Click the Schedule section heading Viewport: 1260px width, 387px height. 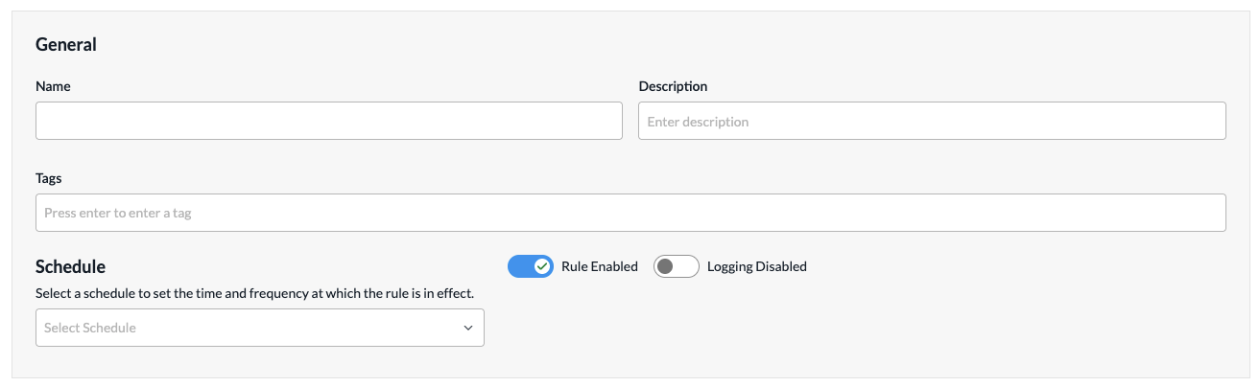coord(70,266)
